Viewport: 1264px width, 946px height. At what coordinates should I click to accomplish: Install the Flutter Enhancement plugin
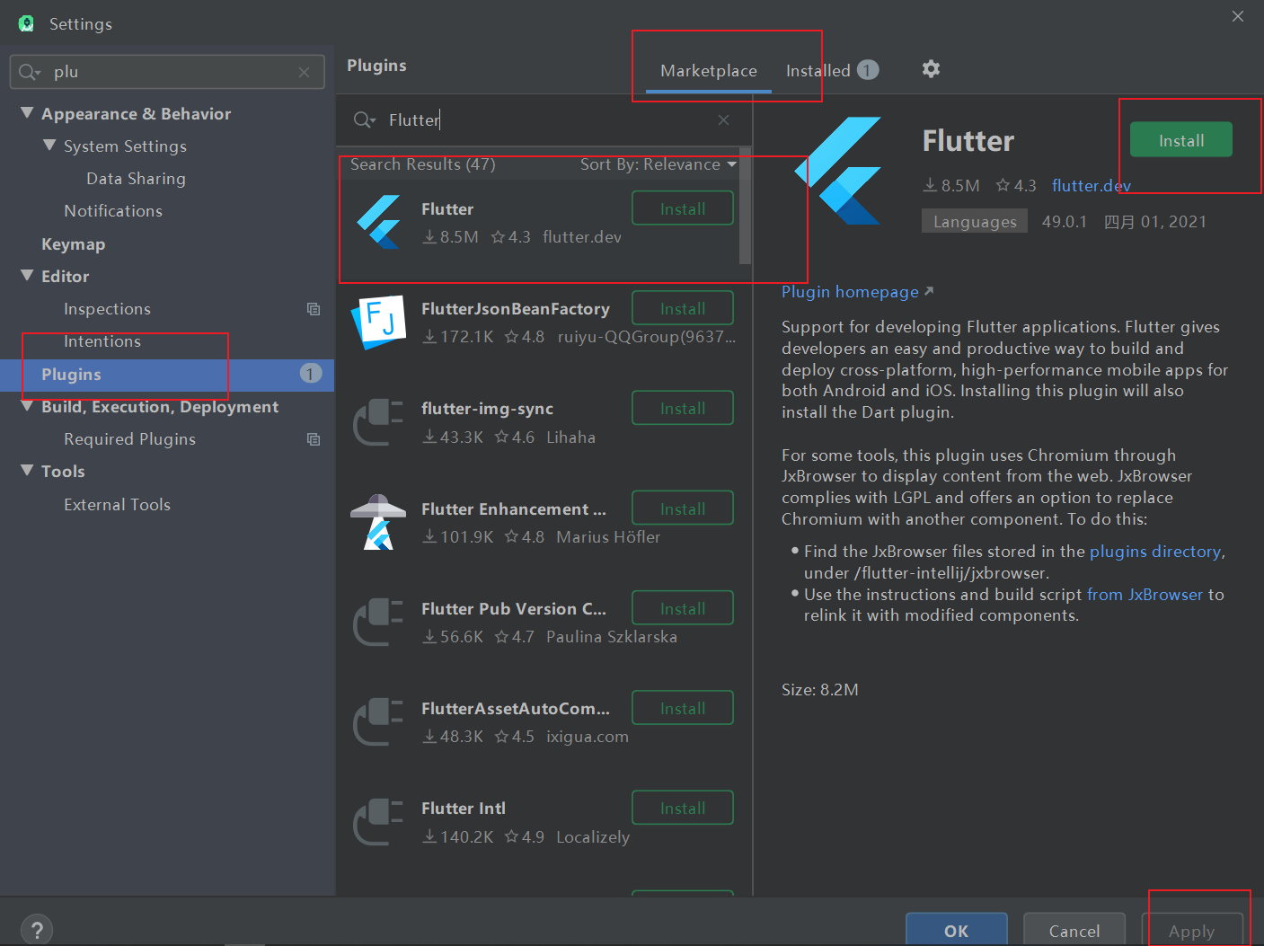(x=683, y=508)
